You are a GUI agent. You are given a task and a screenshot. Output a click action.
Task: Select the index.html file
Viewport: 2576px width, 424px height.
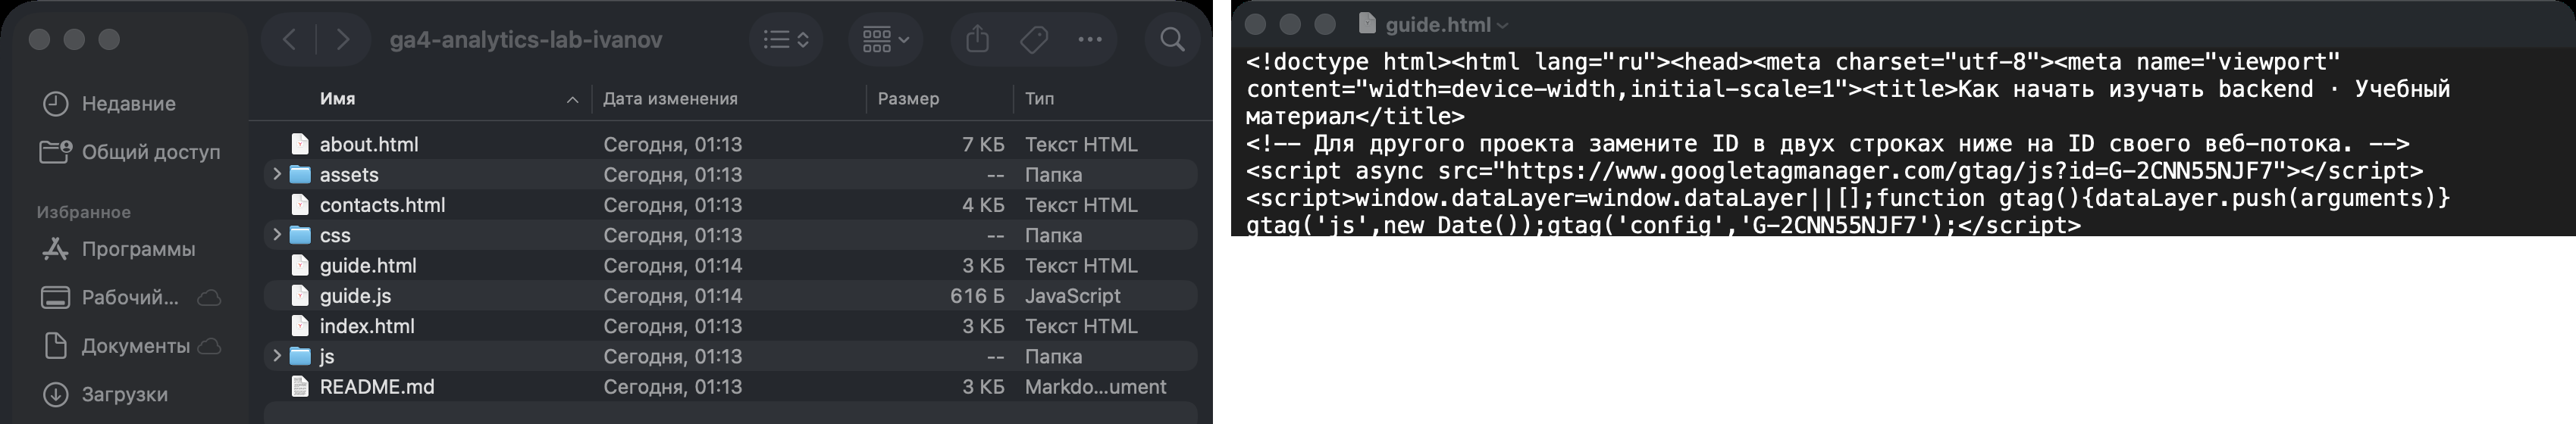[x=731, y=326]
